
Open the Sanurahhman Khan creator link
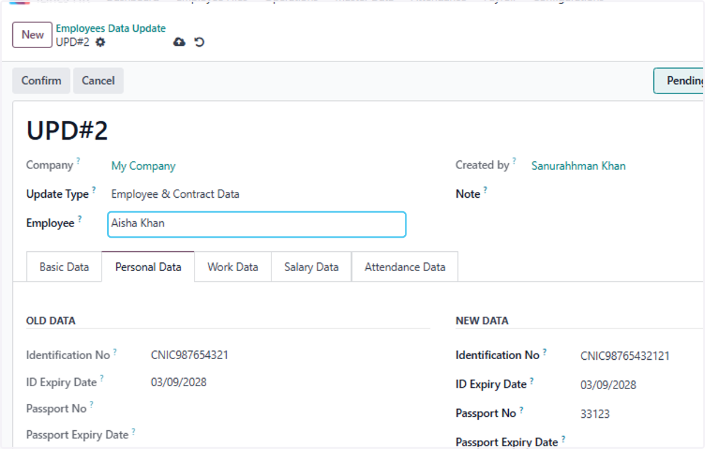(579, 166)
